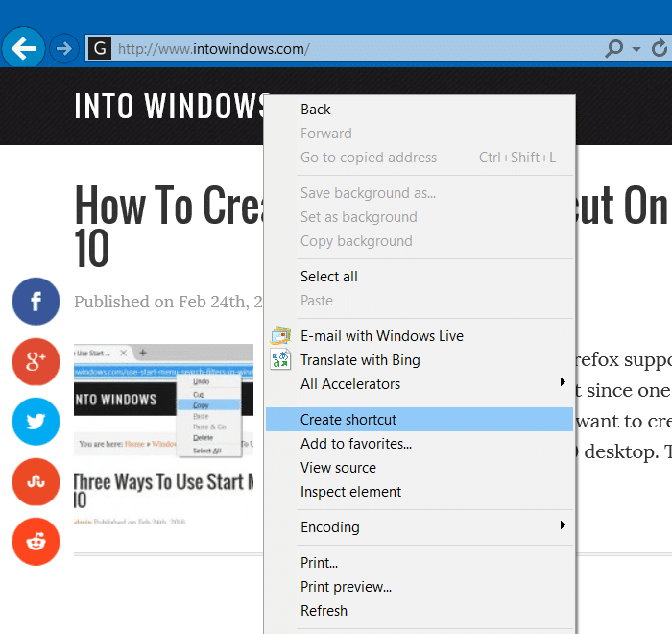Click the search magnifier icon in address bar
This screenshot has height=634, width=672.
click(x=614, y=48)
